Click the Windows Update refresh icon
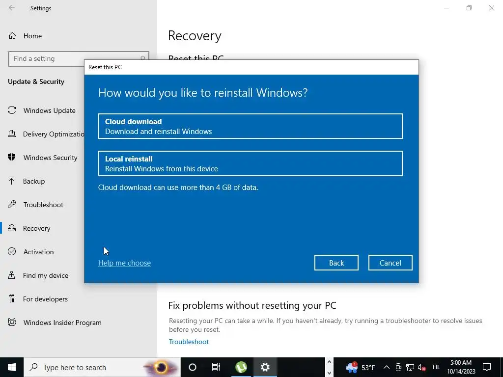The height and width of the screenshot is (377, 503). (12, 110)
